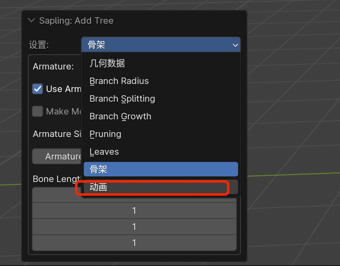Click the 设置 dropdown showing 骨架
Viewport: 340px width, 266px height.
click(x=161, y=45)
